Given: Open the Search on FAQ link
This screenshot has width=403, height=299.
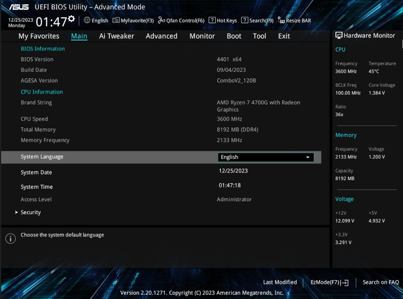Looking at the screenshot, I should click(x=380, y=282).
